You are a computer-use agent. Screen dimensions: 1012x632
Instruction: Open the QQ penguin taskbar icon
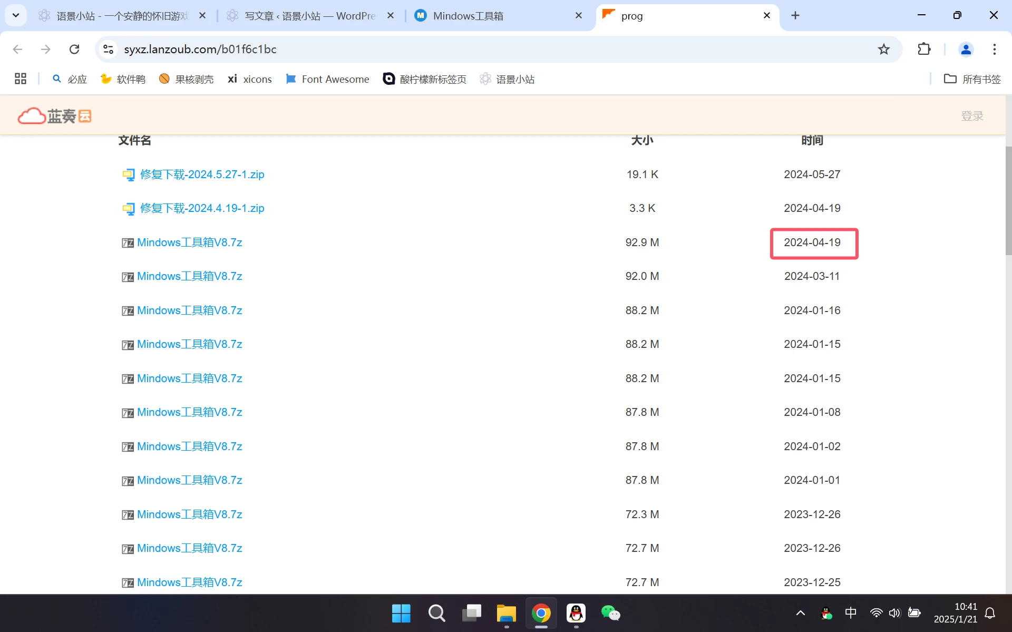576,613
